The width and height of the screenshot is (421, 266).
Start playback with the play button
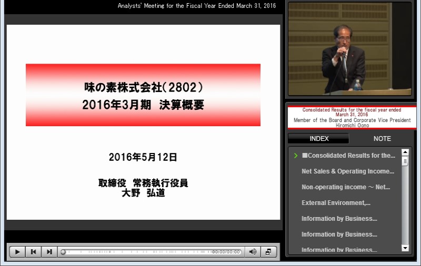pos(17,252)
